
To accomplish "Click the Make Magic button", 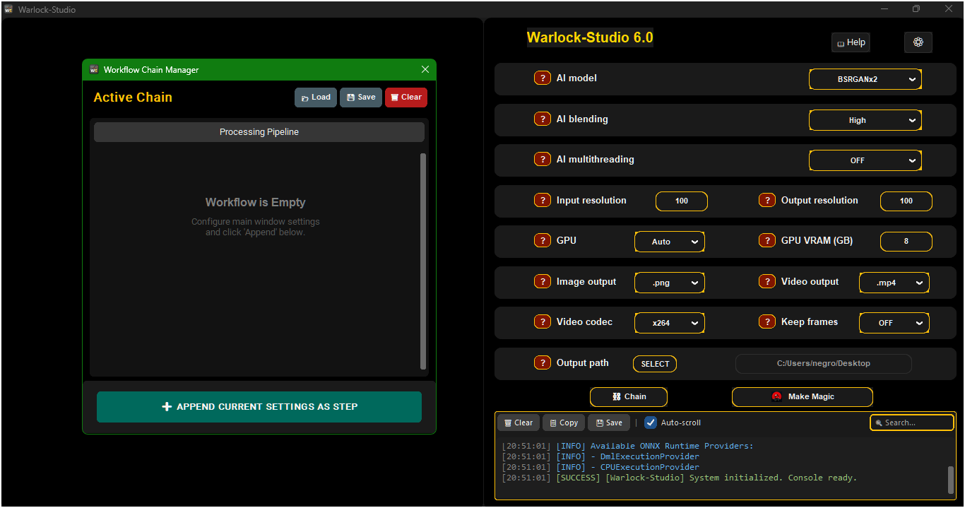I will (803, 397).
